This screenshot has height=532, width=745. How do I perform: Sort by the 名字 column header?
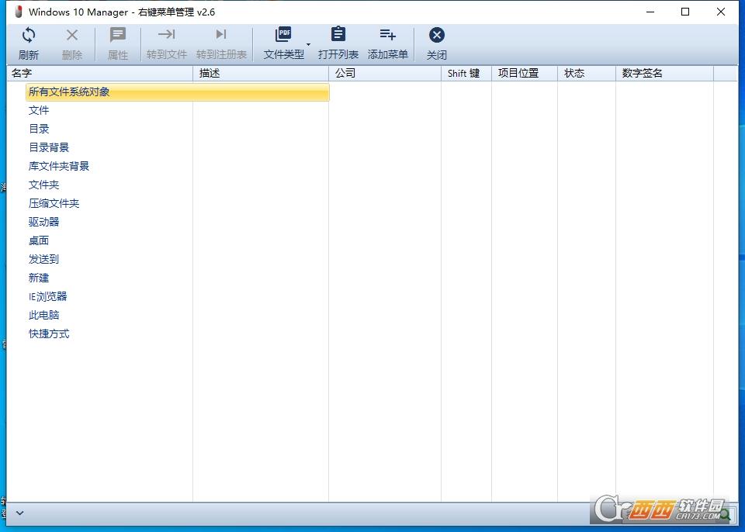[100, 73]
